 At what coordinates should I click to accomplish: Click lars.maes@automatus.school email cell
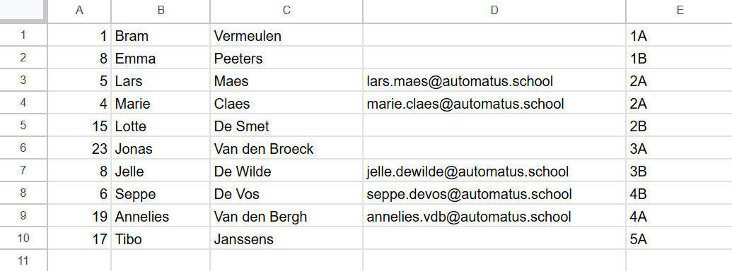pyautogui.click(x=494, y=80)
